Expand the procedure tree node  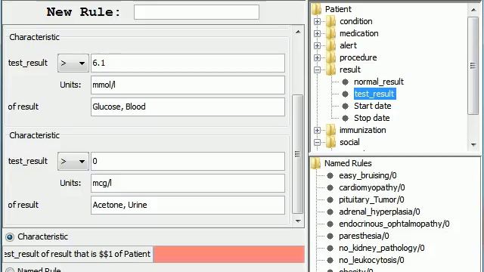[317, 57]
